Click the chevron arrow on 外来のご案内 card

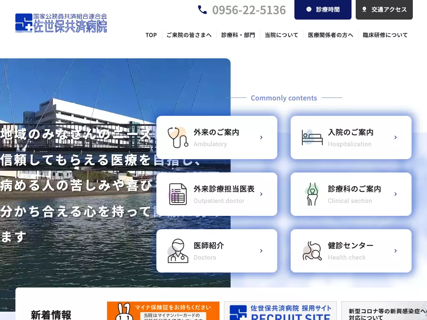click(x=261, y=137)
